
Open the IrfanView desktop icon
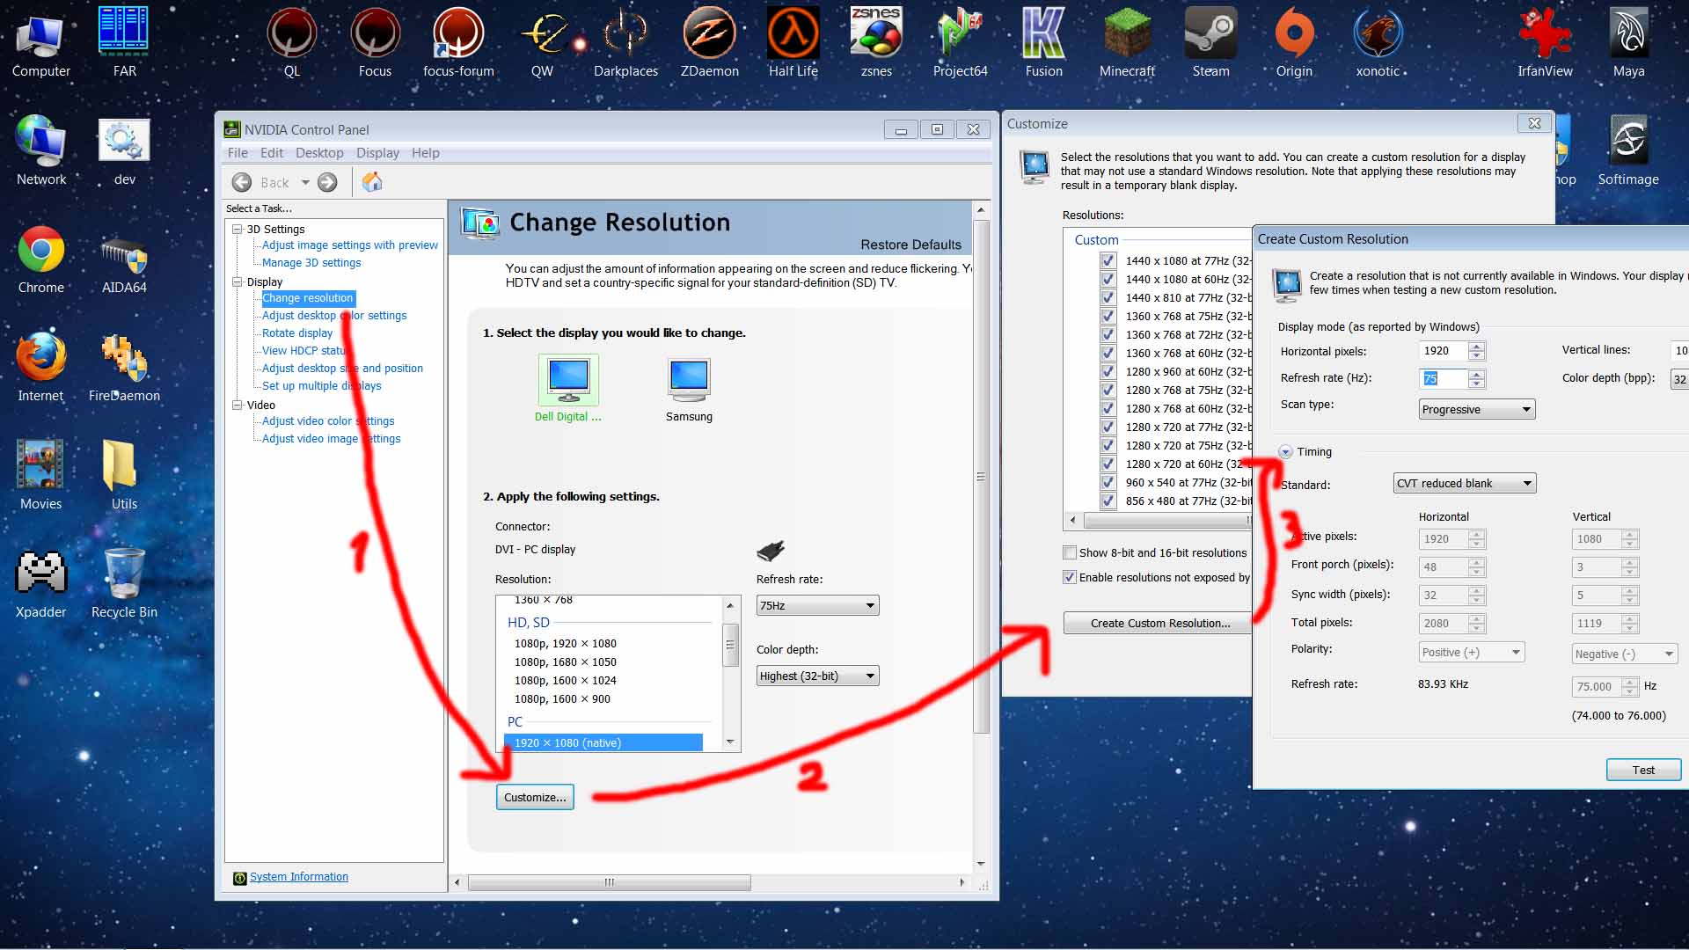1545,35
